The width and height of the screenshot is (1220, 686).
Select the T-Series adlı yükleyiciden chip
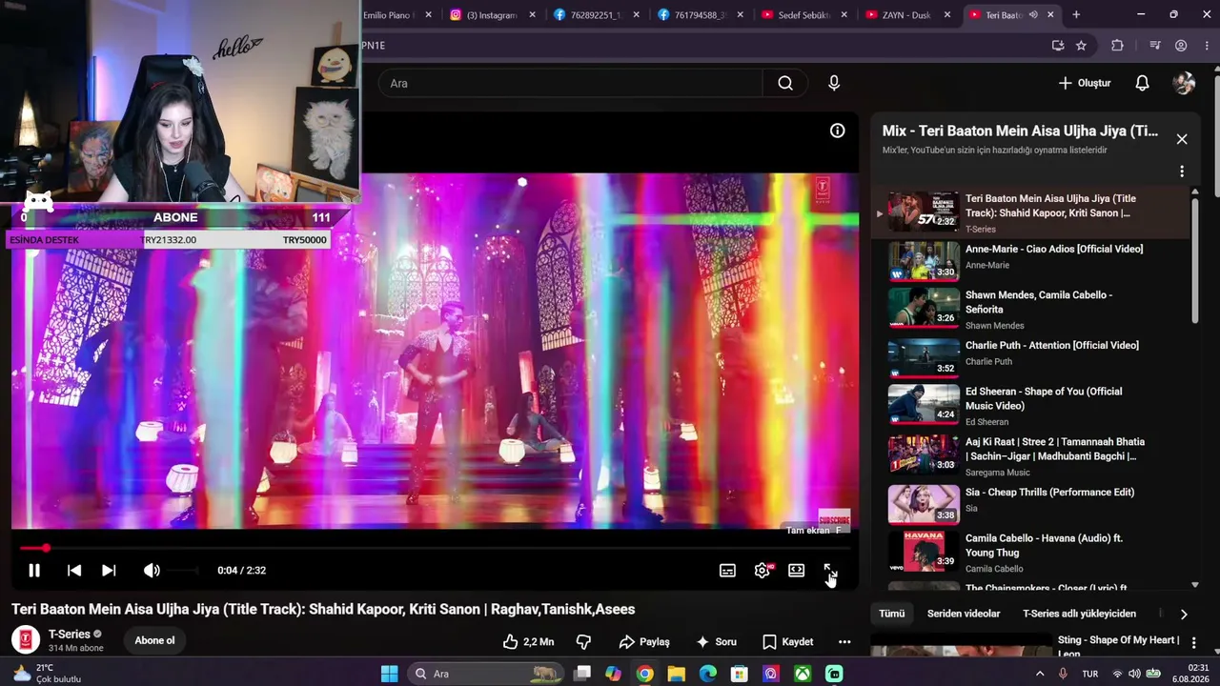1079,615
